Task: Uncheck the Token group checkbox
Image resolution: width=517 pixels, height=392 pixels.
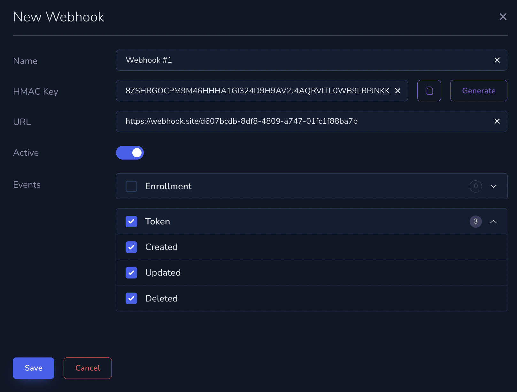Action: point(131,221)
